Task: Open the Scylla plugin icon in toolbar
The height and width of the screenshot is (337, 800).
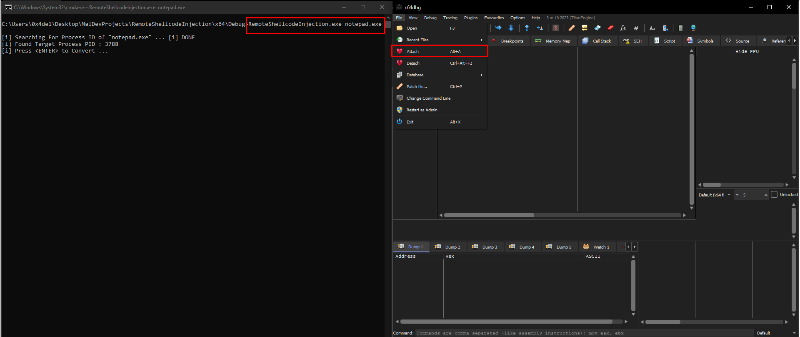Action: click(x=556, y=28)
